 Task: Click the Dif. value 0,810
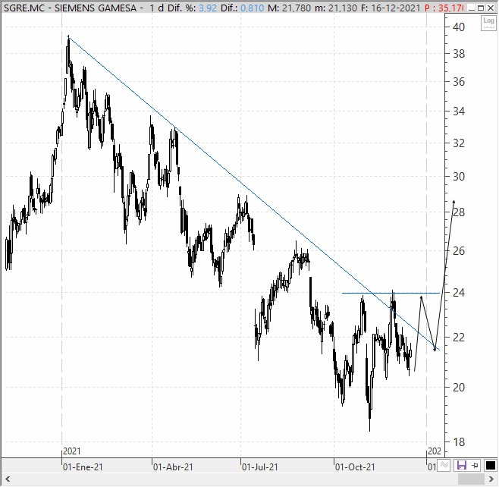252,8
